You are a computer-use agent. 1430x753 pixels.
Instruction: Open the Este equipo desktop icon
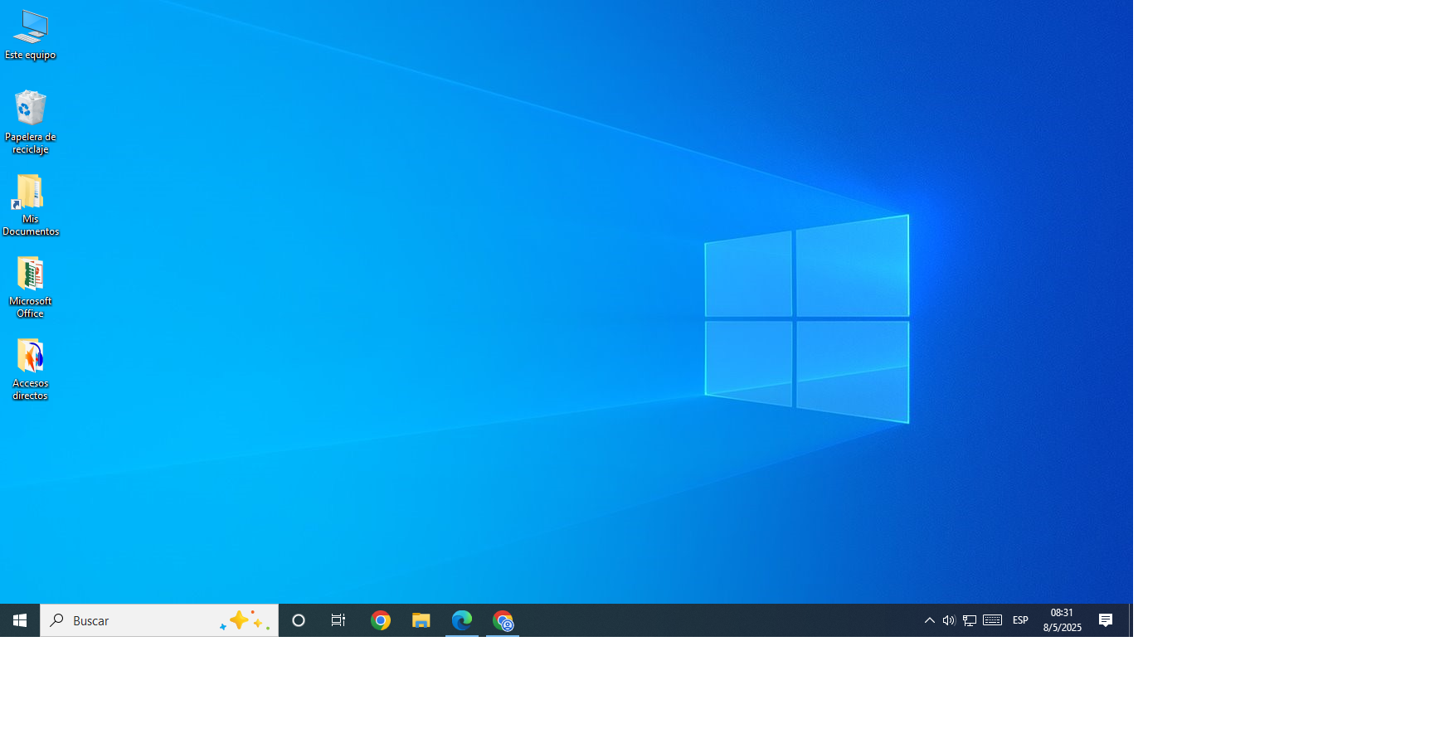point(30,35)
